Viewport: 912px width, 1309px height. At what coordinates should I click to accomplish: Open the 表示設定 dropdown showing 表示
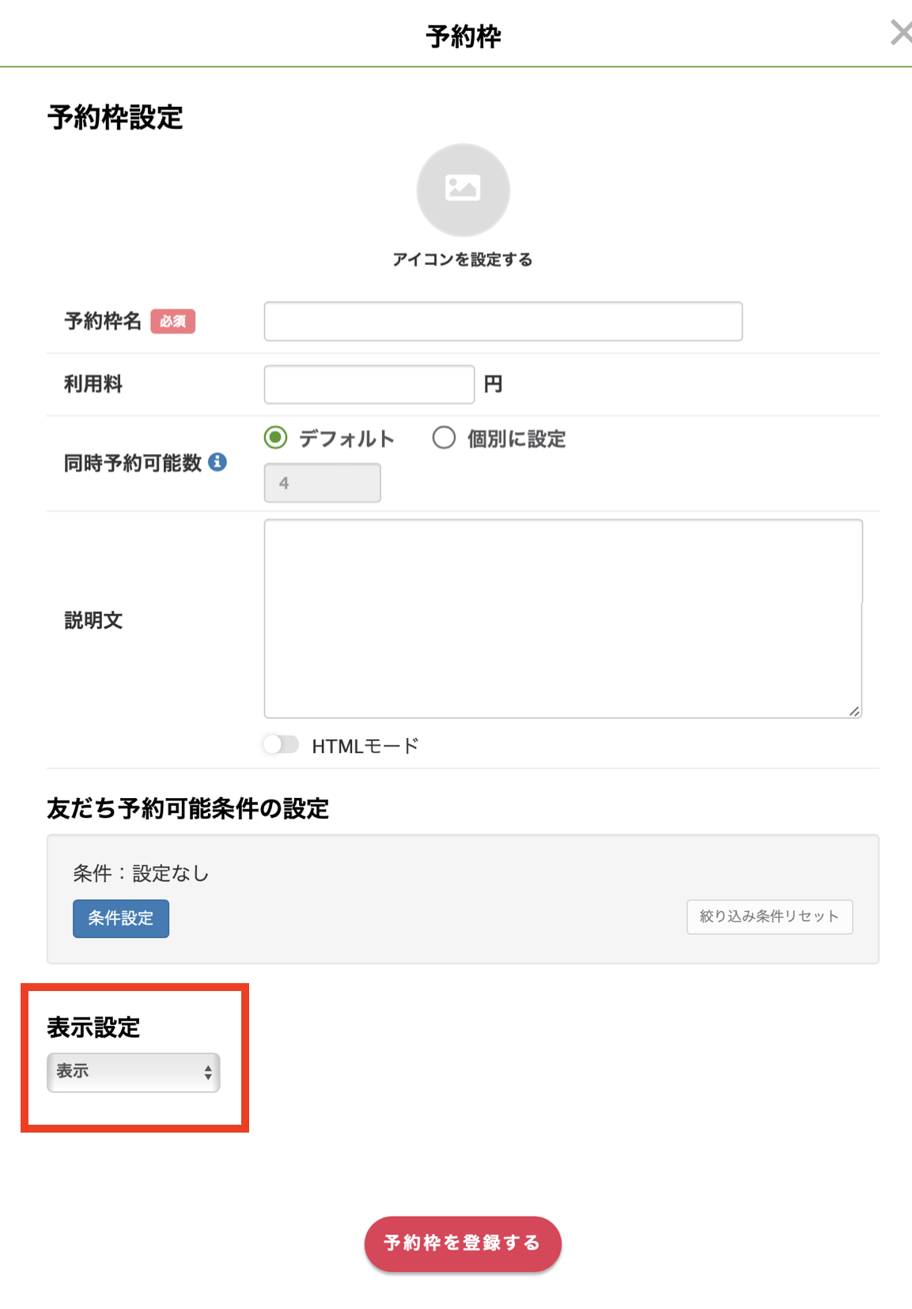[133, 1072]
